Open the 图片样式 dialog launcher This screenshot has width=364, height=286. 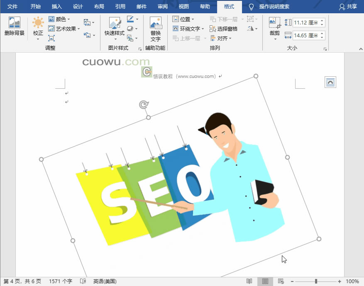pyautogui.click(x=140, y=49)
